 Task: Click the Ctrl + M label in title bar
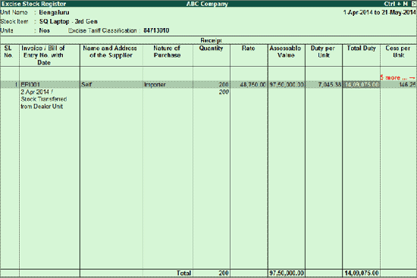pyautogui.click(x=396, y=4)
